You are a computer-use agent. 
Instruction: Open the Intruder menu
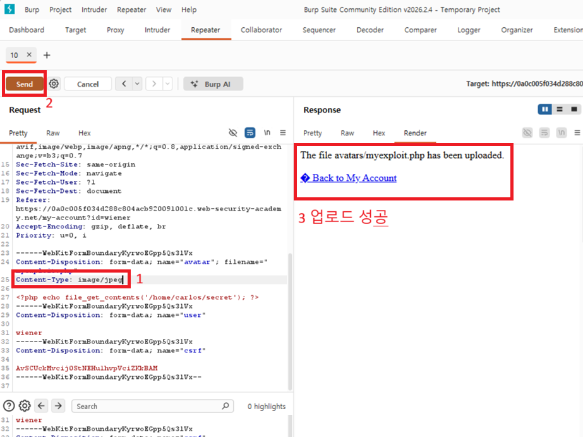point(94,9)
